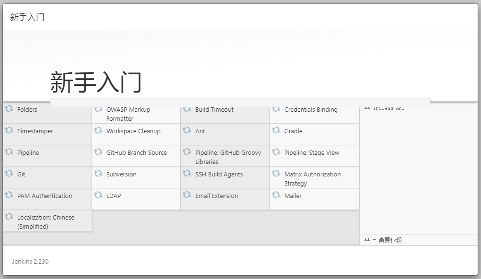The image size is (481, 279).
Task: Select the Mailer plugin text
Action: [x=293, y=196]
